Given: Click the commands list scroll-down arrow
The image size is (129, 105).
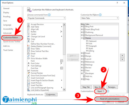Looking at the screenshot, I should [x=64, y=90].
